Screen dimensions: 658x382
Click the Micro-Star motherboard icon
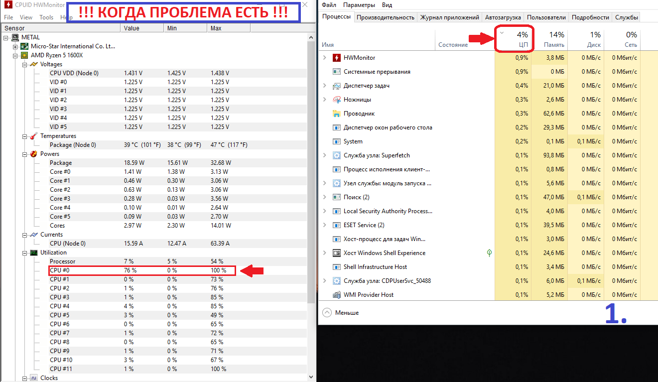(x=24, y=46)
